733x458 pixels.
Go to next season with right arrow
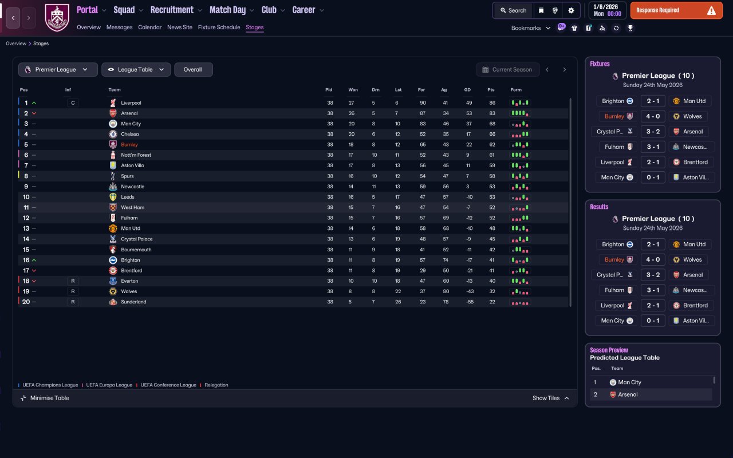564,70
